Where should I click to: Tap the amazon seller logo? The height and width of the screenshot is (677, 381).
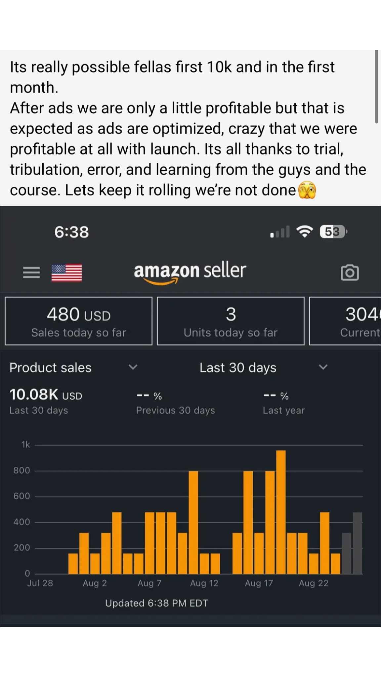click(190, 272)
